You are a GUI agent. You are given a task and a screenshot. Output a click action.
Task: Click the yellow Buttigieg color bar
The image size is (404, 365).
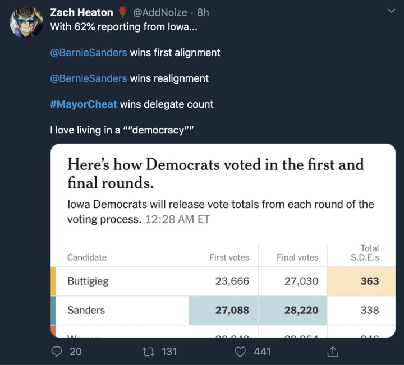pyautogui.click(x=53, y=281)
